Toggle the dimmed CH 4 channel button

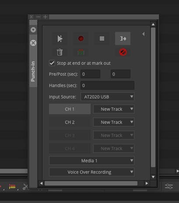[x=70, y=148]
